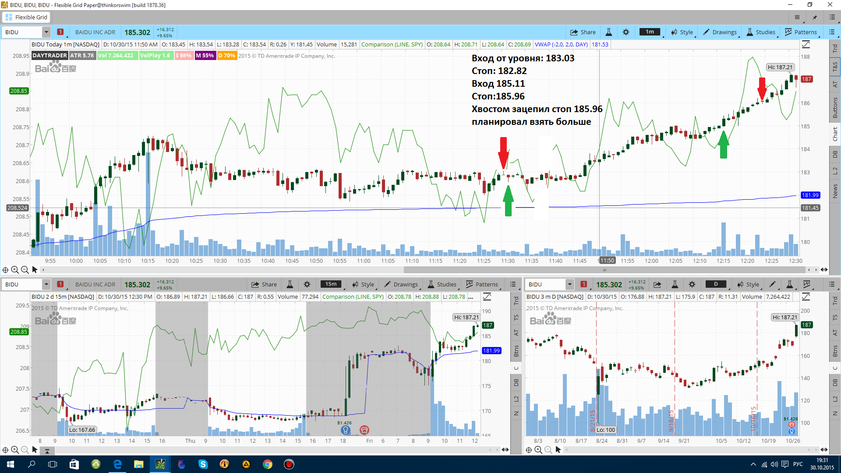Open Windows Start menu
Screen dimensions: 841x473
tap(11, 464)
